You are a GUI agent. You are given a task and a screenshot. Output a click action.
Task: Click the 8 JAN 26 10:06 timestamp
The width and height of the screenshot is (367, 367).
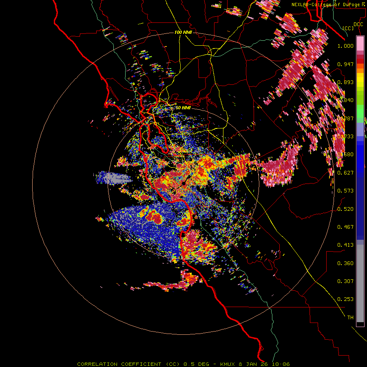click(264, 364)
